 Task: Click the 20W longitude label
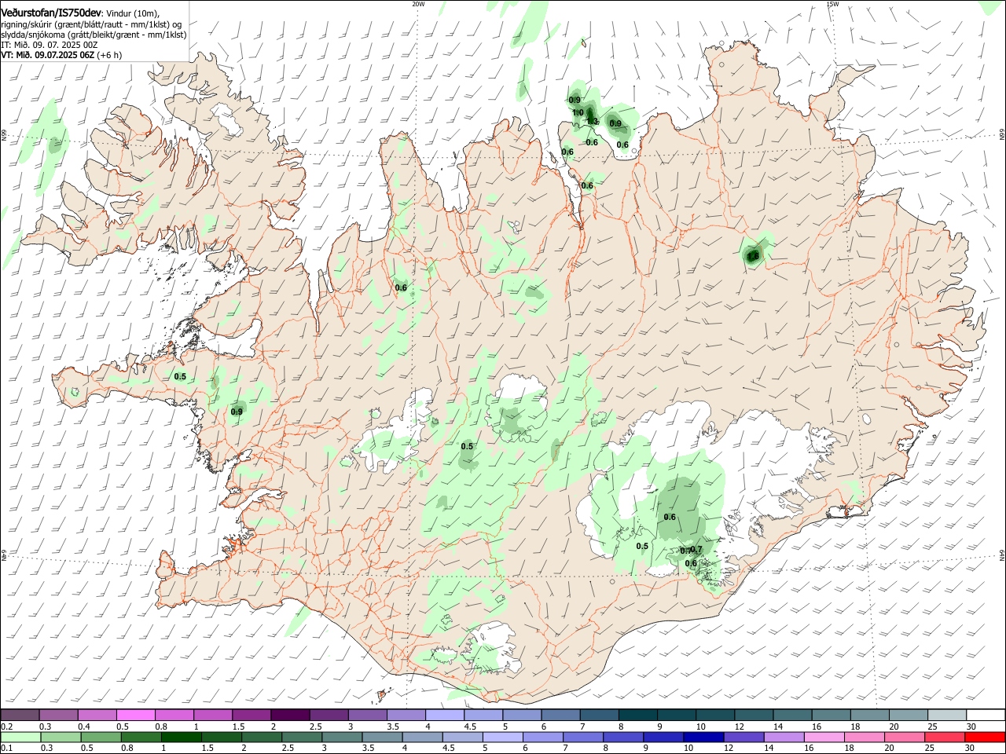(x=418, y=4)
